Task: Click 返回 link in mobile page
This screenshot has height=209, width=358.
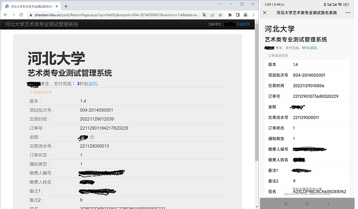Action: [313, 48]
